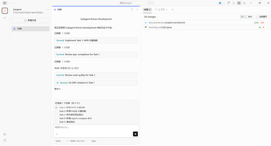Open the VS Code opener dropdown arrow
The image size is (271, 146).
coord(223,3)
